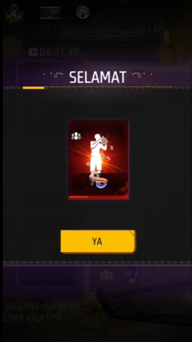Tap the SELAMAT title text
This screenshot has width=192, height=342.
(x=98, y=77)
